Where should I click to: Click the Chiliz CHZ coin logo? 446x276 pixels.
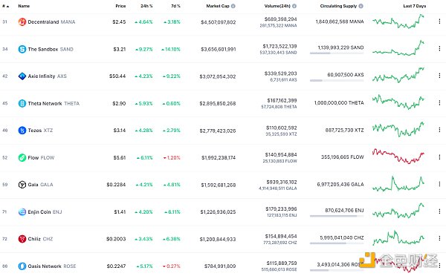[22, 239]
